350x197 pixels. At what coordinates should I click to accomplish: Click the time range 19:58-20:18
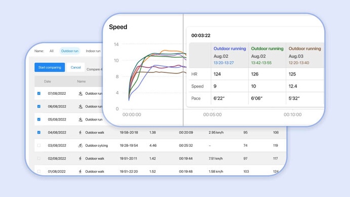[x=129, y=132]
